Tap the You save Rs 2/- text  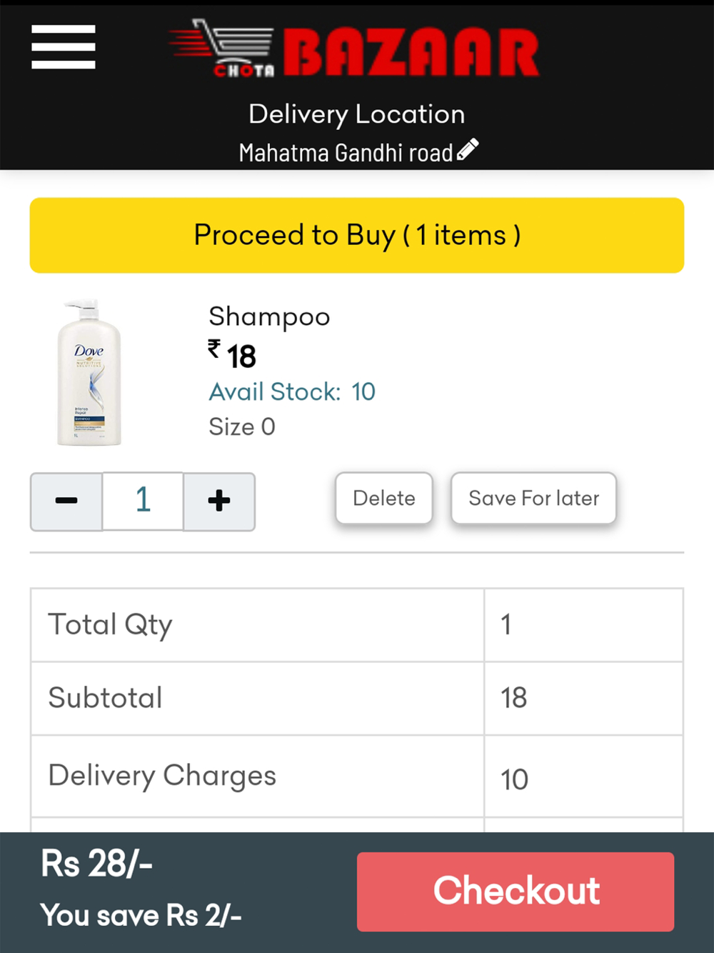click(x=141, y=915)
